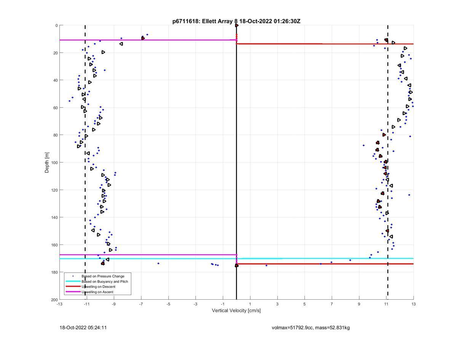Click the x-axis tick label "-3"
This screenshot has height=337, width=457.
[x=195, y=304]
